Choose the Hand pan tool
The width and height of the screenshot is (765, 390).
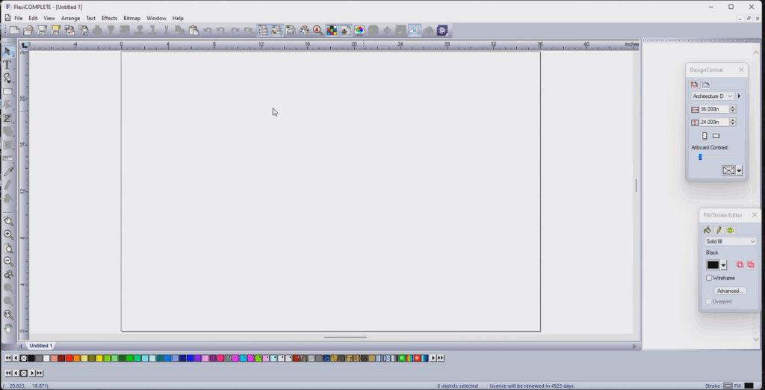[8, 328]
